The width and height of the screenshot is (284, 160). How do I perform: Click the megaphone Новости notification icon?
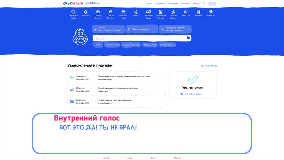click(72, 90)
